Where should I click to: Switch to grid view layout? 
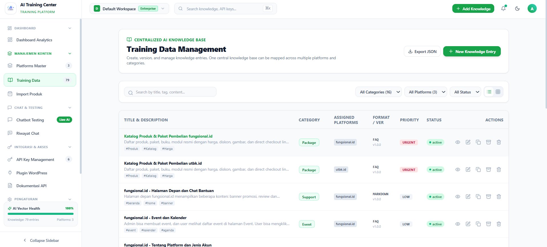[498, 92]
